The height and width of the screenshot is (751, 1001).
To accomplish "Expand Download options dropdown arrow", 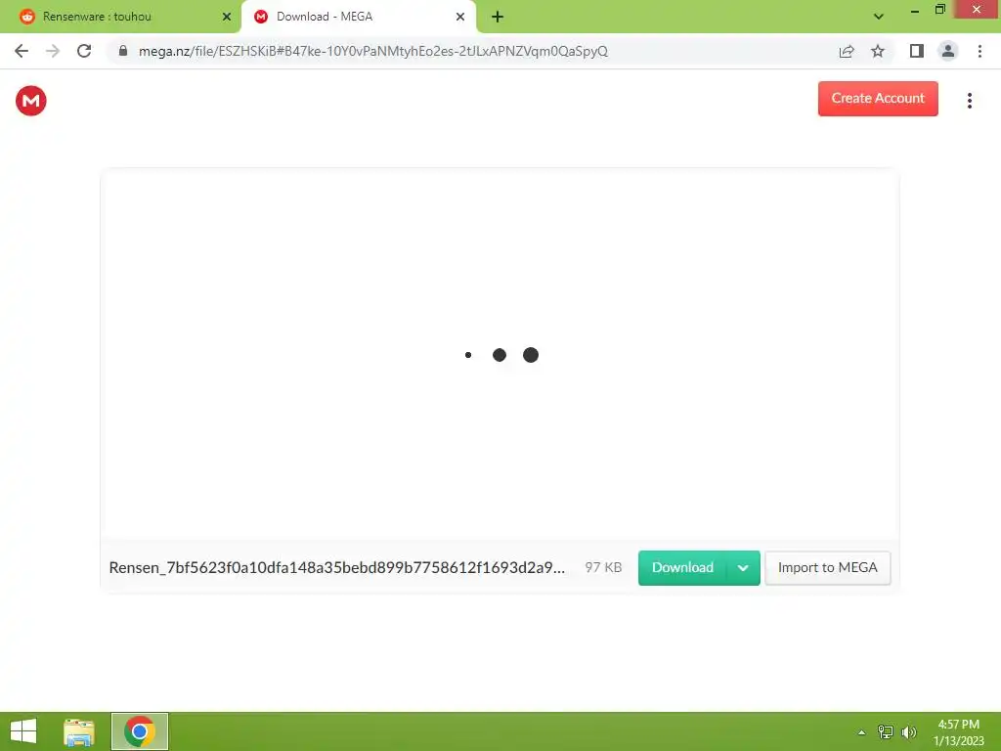I will [743, 568].
